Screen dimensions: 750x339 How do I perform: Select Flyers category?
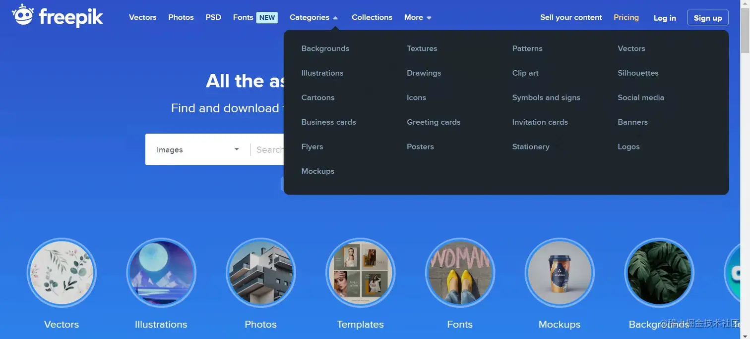point(312,147)
